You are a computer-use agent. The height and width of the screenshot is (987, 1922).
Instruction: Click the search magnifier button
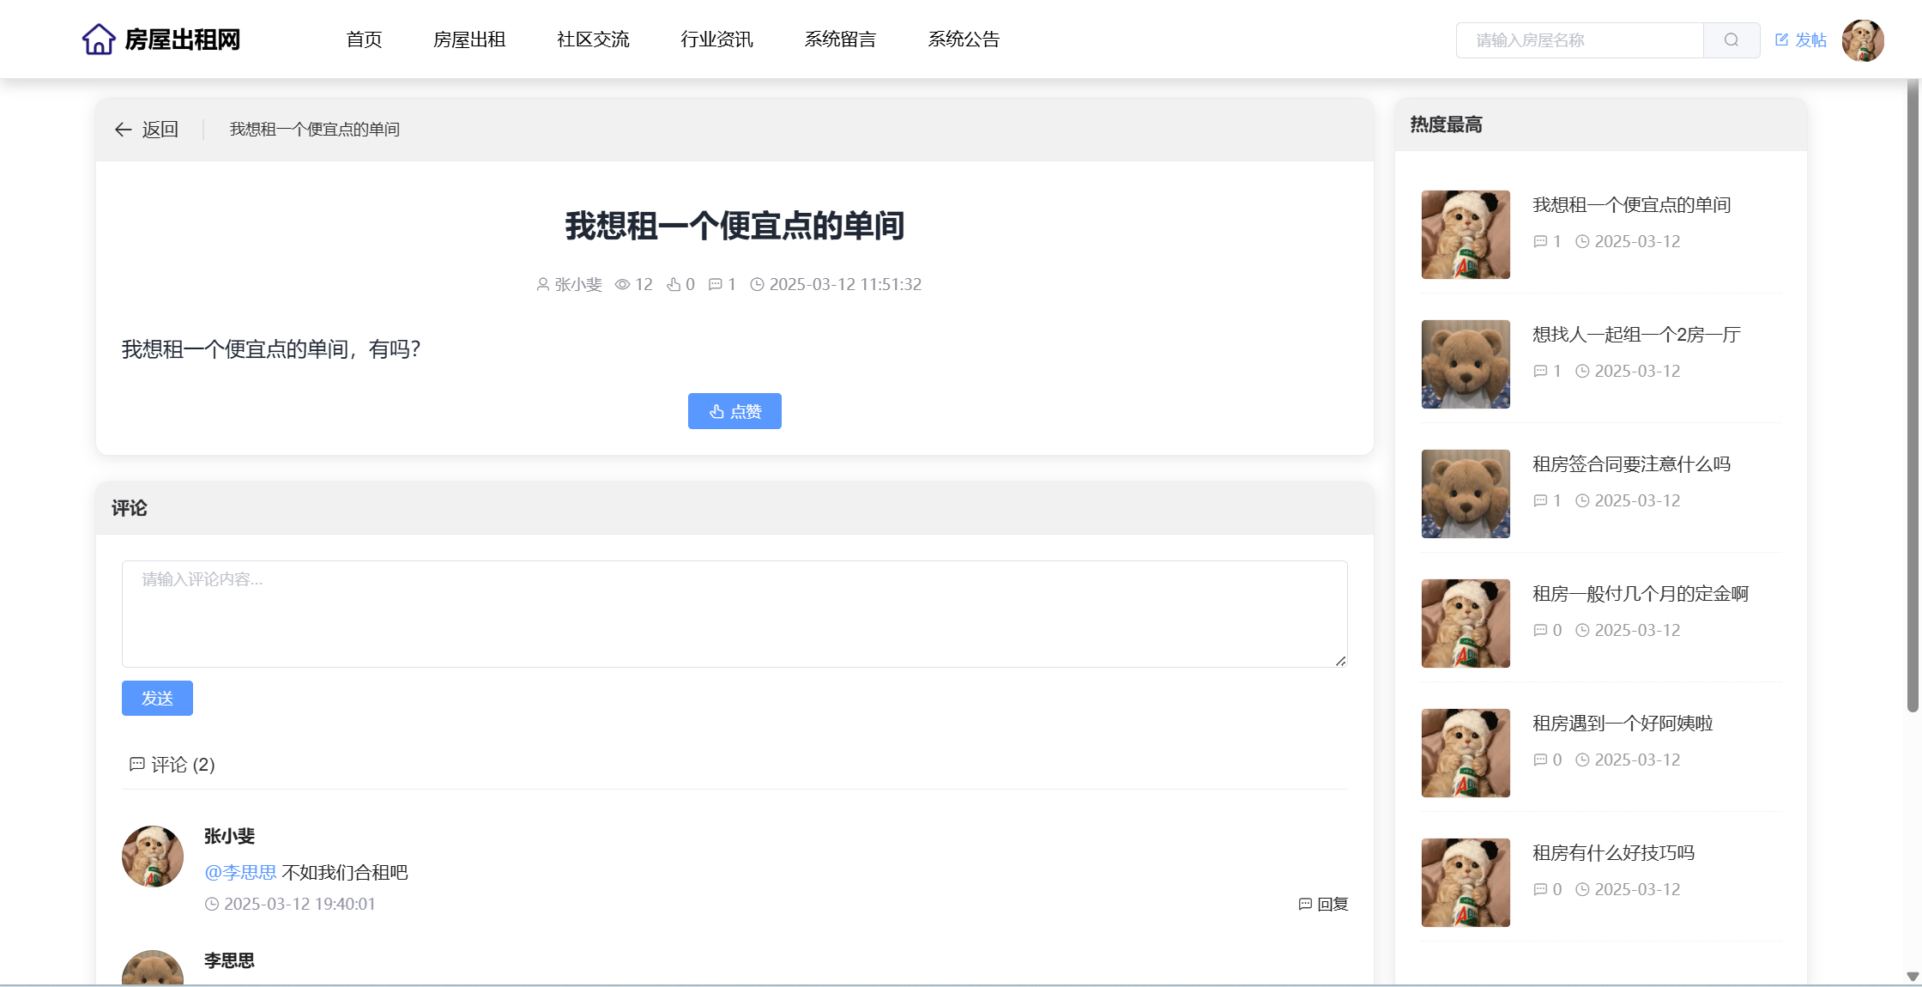coord(1731,40)
